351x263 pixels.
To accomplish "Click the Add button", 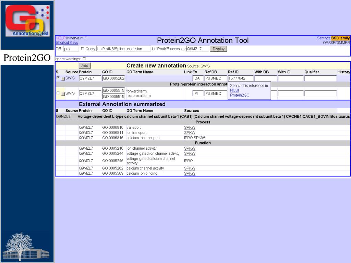I will click(x=85, y=66).
